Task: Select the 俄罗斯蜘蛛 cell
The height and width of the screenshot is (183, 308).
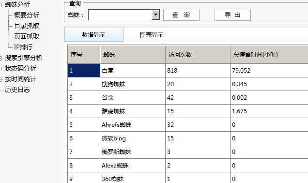Action: [x=133, y=152]
